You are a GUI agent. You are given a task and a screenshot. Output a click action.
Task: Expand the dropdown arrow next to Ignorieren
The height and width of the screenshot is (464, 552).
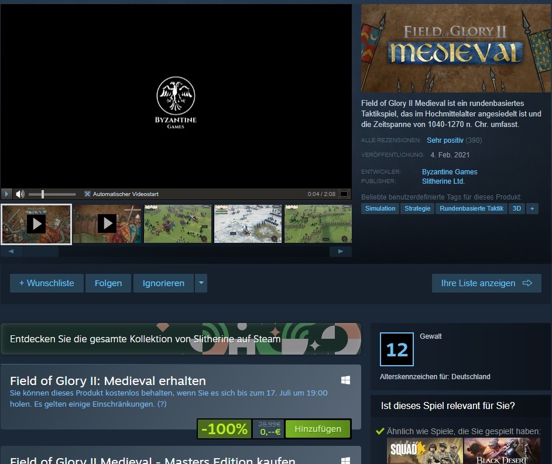(x=201, y=283)
